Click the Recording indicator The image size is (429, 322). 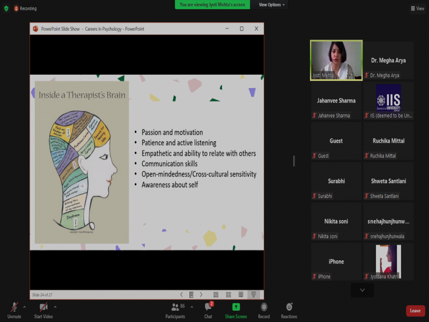pos(25,9)
